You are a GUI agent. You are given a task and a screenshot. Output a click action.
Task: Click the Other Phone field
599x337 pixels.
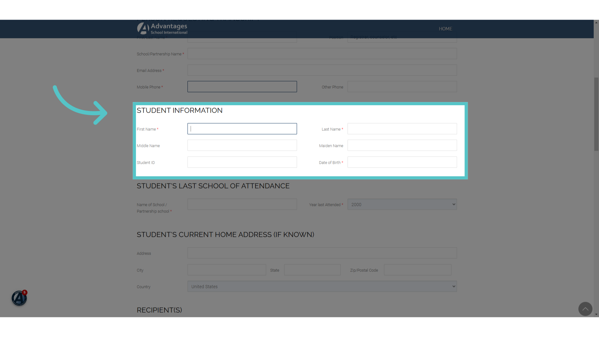click(402, 87)
